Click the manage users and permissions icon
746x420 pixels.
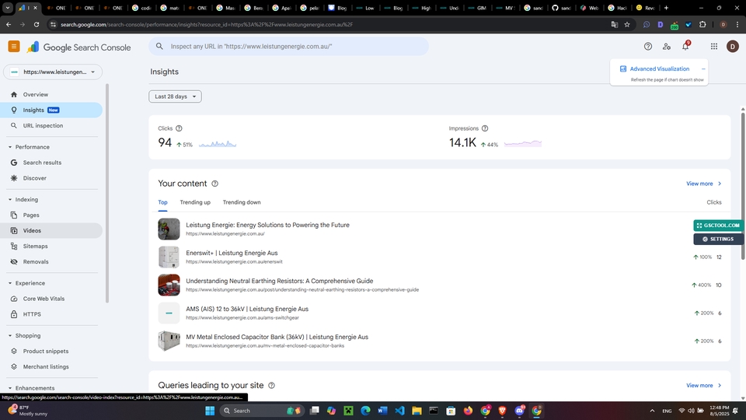point(666,47)
